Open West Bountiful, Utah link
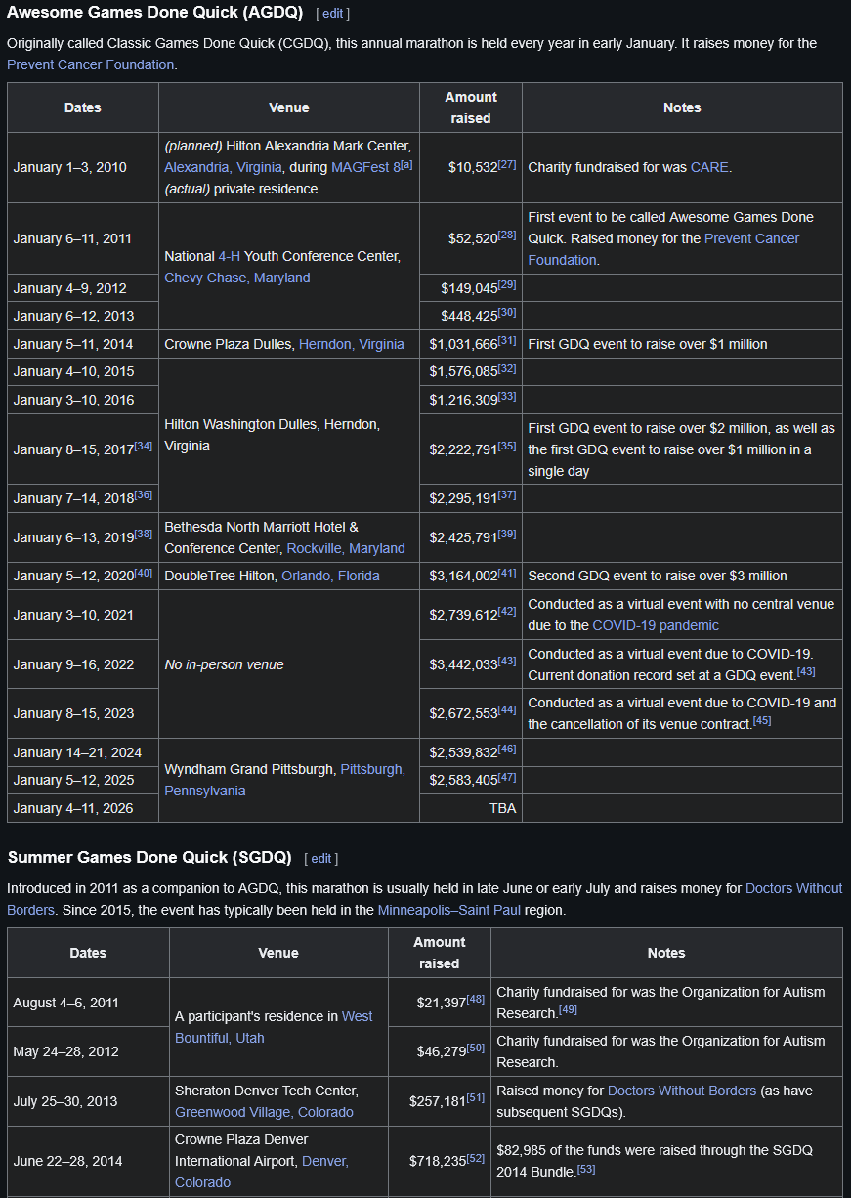The width and height of the screenshot is (851, 1198). 274,1027
